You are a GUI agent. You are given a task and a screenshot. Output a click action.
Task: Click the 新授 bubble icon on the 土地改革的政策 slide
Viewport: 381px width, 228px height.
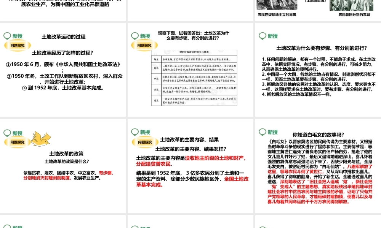coord(7,133)
